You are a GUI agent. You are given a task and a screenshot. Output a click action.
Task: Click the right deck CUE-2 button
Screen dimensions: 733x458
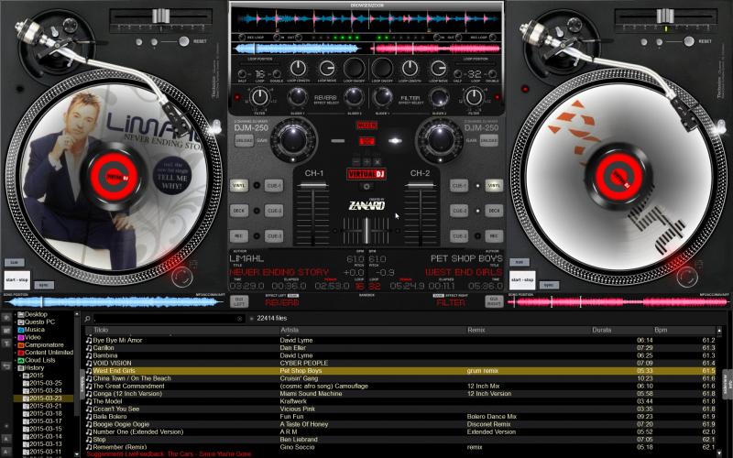(x=459, y=211)
